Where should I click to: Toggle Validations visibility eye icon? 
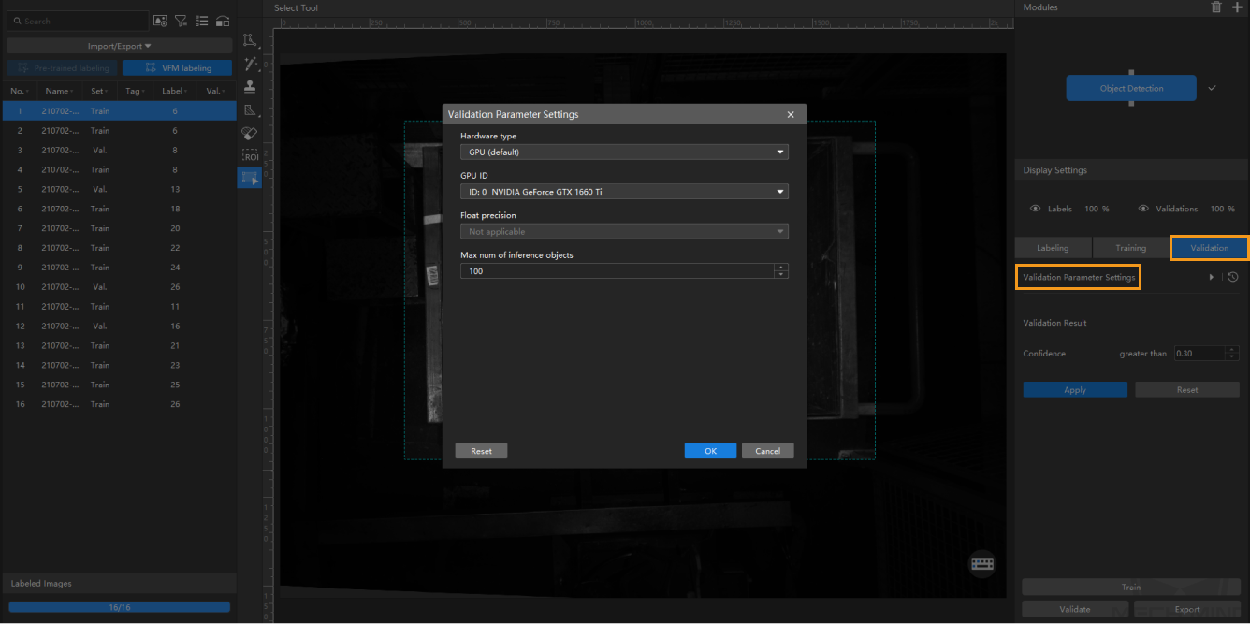tap(1143, 209)
